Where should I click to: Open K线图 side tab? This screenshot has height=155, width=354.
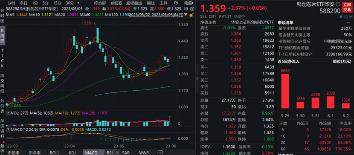point(3,36)
